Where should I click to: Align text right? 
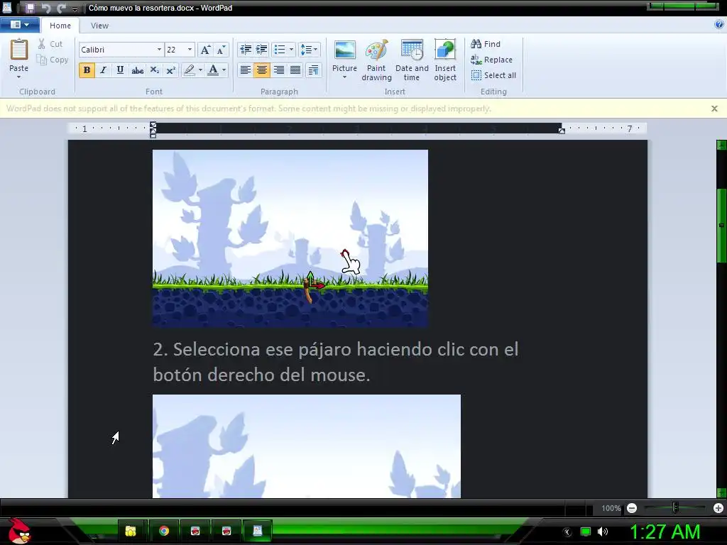(278, 70)
